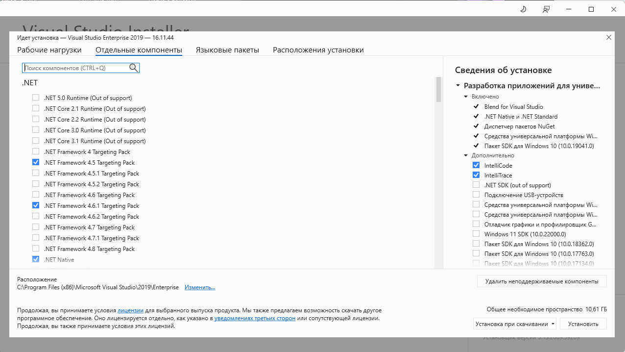Check Windows 11 SDK (10.0.22000.0)
The width and height of the screenshot is (625, 352).
[x=476, y=234]
